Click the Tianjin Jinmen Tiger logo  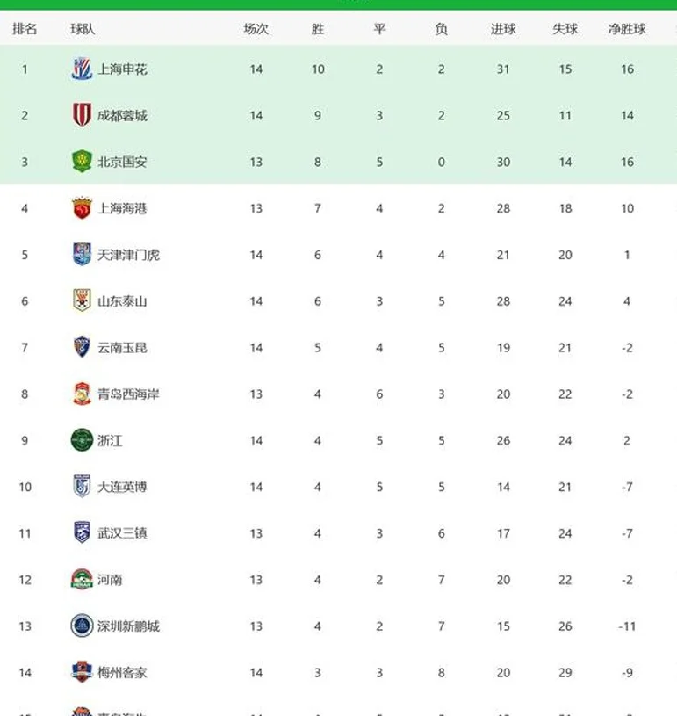point(83,254)
